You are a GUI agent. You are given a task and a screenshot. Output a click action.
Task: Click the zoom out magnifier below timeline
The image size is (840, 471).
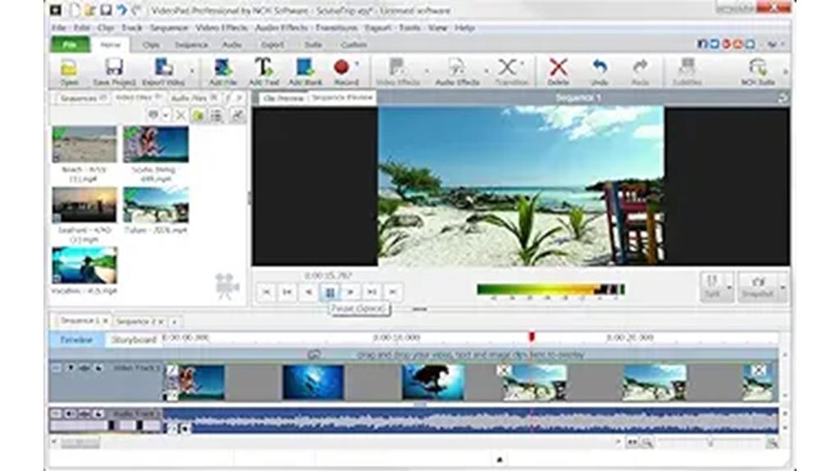647,442
